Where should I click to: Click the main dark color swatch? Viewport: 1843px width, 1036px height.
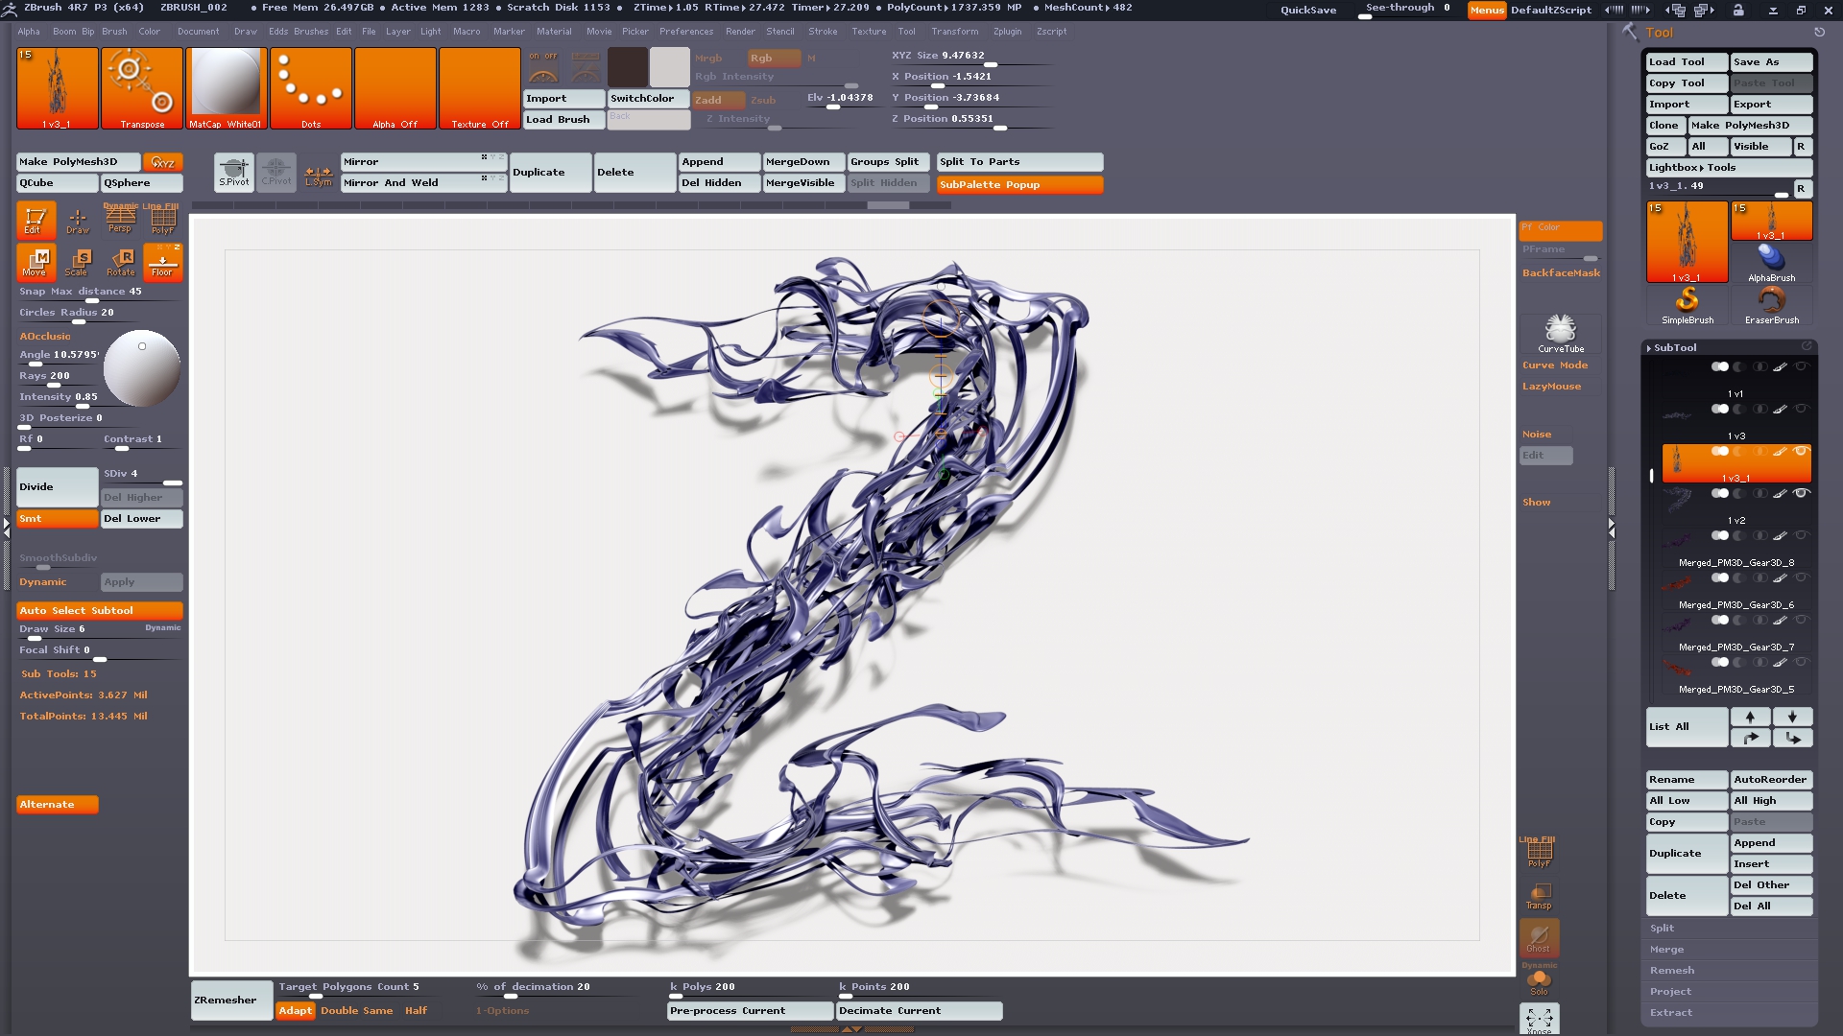point(627,67)
